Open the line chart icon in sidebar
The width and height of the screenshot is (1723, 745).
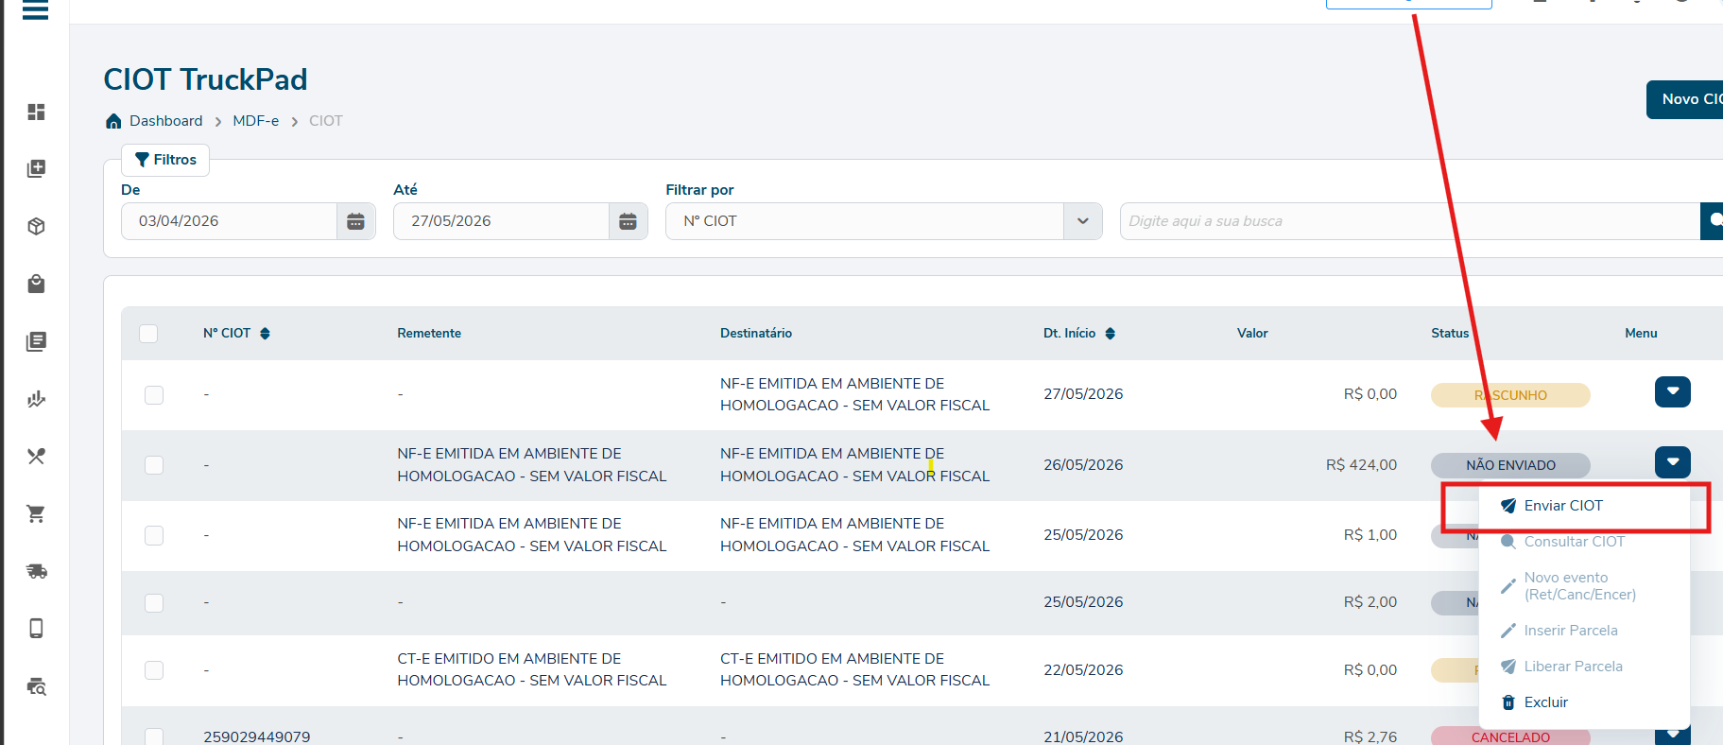[x=36, y=399]
